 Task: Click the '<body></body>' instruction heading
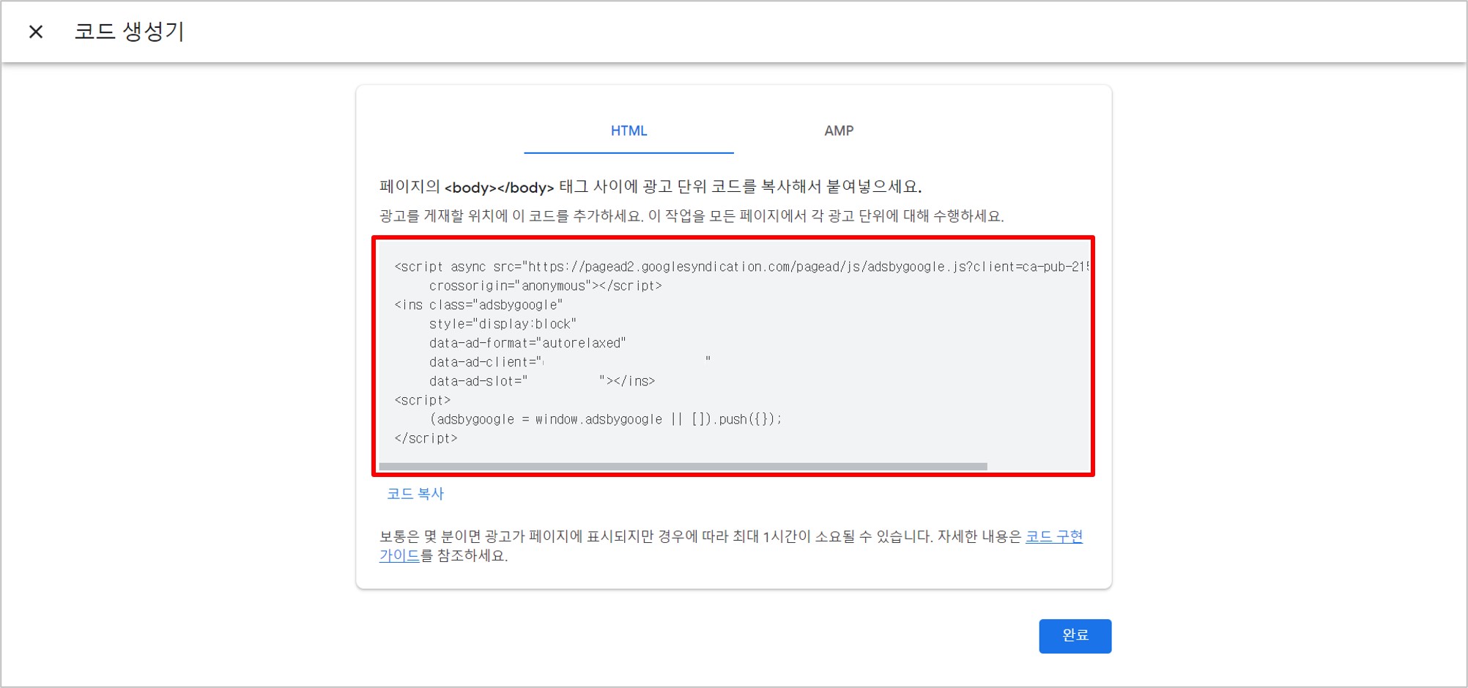(650, 187)
